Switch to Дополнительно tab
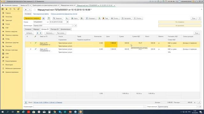This screenshot has width=204, height=114. 66,29
